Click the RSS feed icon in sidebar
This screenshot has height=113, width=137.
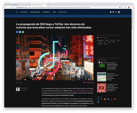[x=111, y=99]
